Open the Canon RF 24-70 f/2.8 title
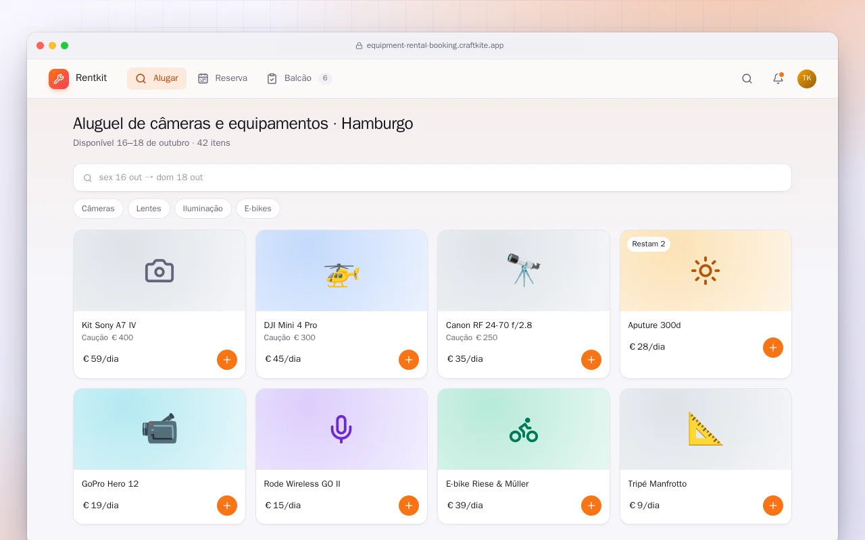 [x=489, y=325]
